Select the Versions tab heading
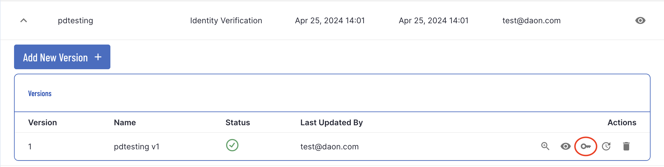 click(40, 94)
